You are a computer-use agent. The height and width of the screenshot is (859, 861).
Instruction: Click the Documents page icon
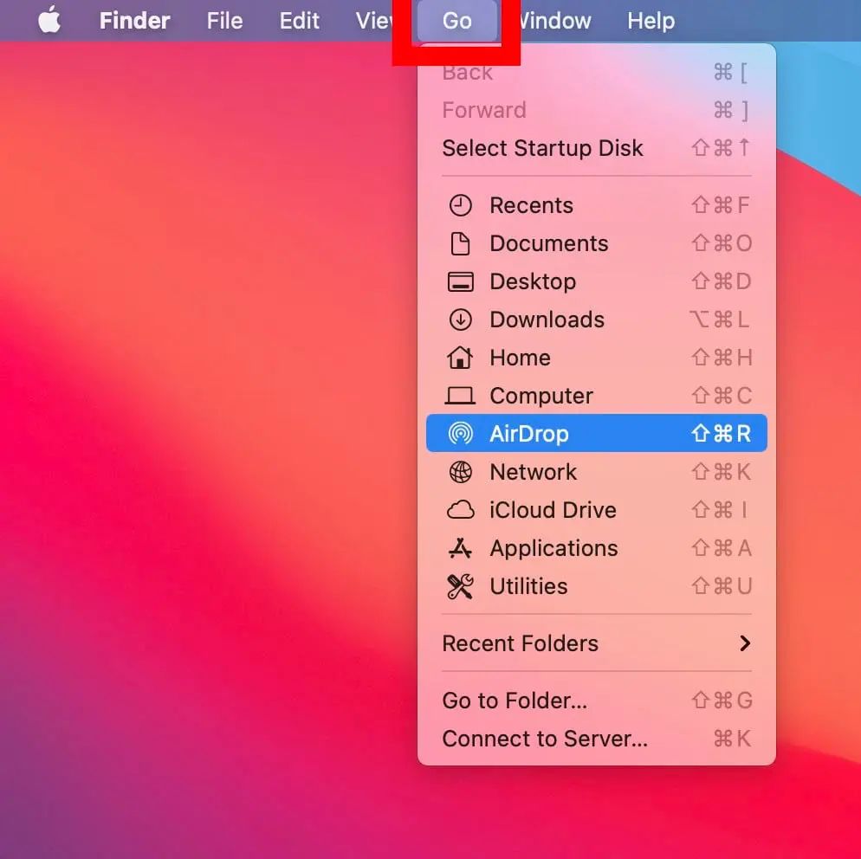point(460,243)
